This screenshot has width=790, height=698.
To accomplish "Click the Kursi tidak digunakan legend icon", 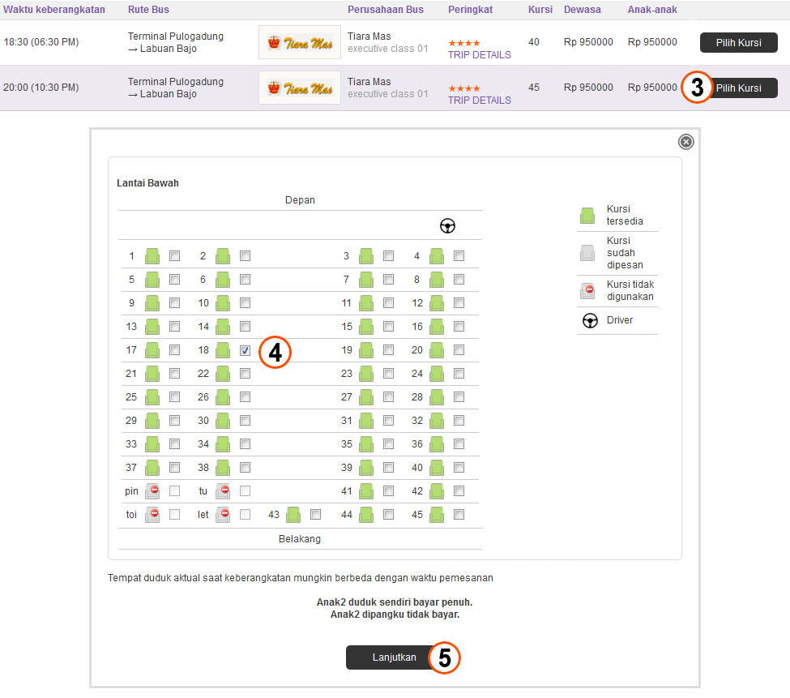I will tap(587, 291).
